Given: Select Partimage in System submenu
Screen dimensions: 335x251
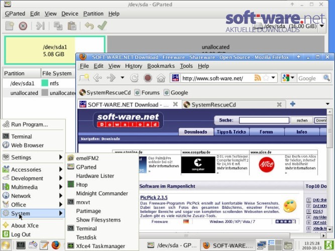Looking at the screenshot, I should click(102, 211).
